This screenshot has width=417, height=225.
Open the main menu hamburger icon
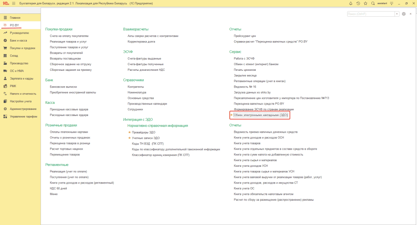coord(13,3)
